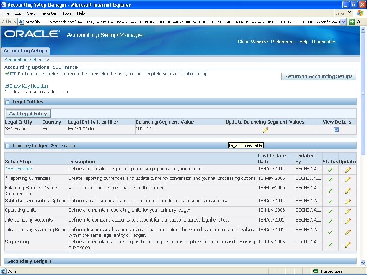Click 'Operating Units' setup step text
The height and width of the screenshot is (275, 367).
pos(20,210)
